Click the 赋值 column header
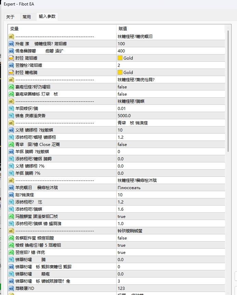This screenshot has height=295, width=237. click(171, 29)
